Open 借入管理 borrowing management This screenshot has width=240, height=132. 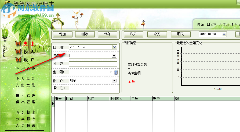tap(26, 95)
